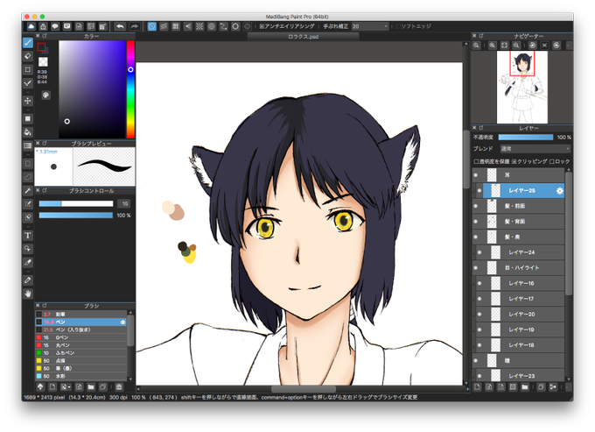Select the 髪・背面 layer
The height and width of the screenshot is (432, 595).
pyautogui.click(x=518, y=222)
